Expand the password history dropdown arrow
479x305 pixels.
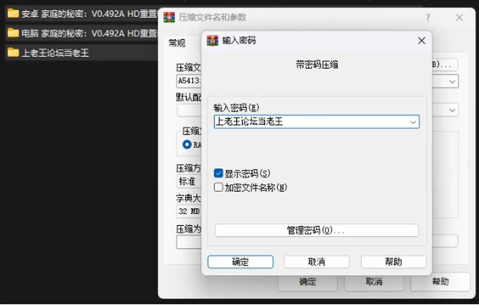[x=413, y=122]
